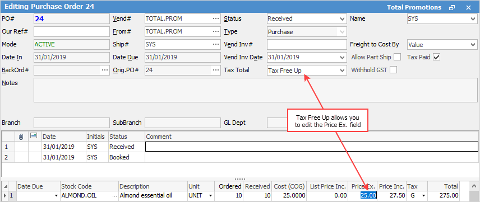Open the Orig.PO# lookup ellipsis
Image resolution: width=480 pixels, height=202 pixels.
[x=216, y=71]
